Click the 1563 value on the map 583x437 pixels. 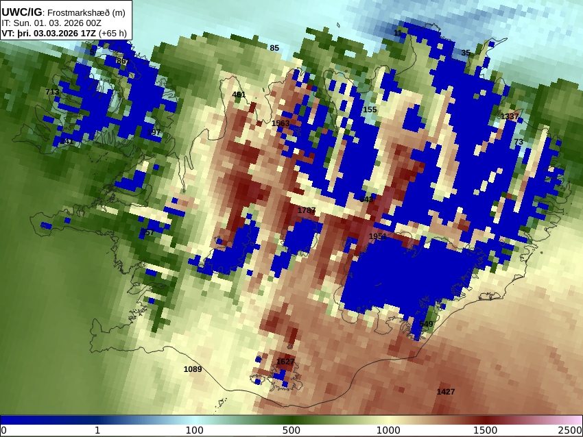(x=281, y=123)
